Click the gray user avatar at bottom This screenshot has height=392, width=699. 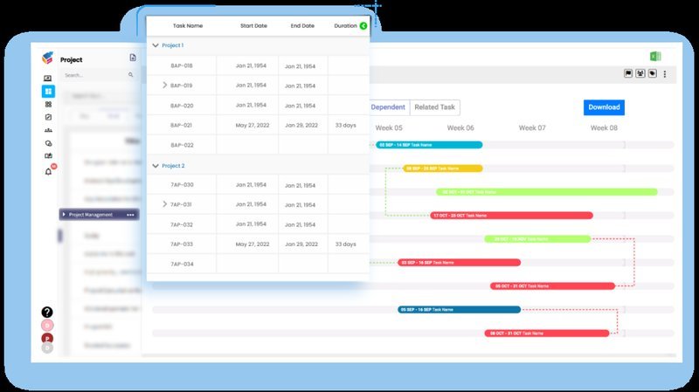[47, 347]
